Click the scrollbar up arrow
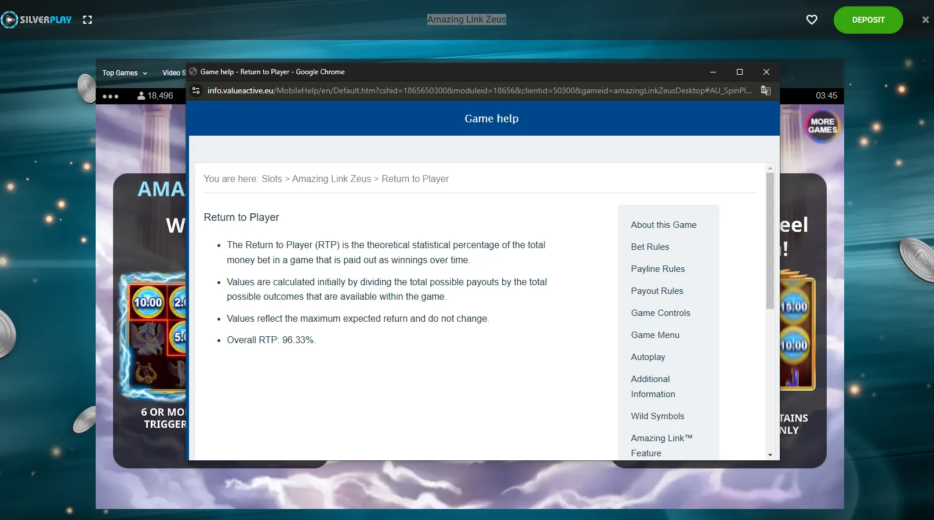The image size is (934, 520). click(x=770, y=168)
